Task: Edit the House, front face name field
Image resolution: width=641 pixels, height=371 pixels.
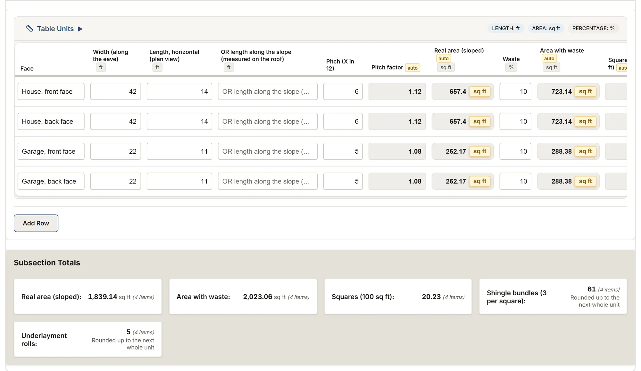Action: pos(51,91)
